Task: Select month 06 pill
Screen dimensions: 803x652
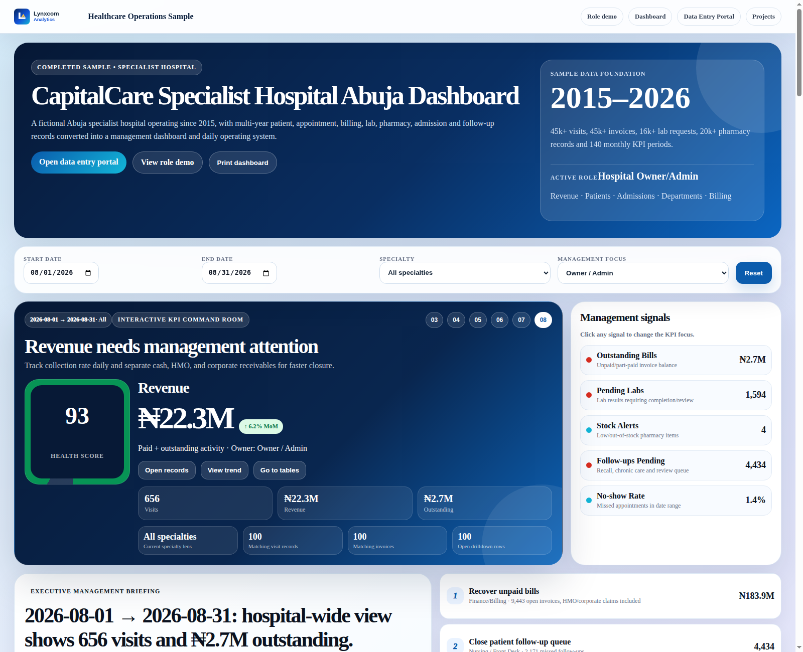Action: coord(499,320)
